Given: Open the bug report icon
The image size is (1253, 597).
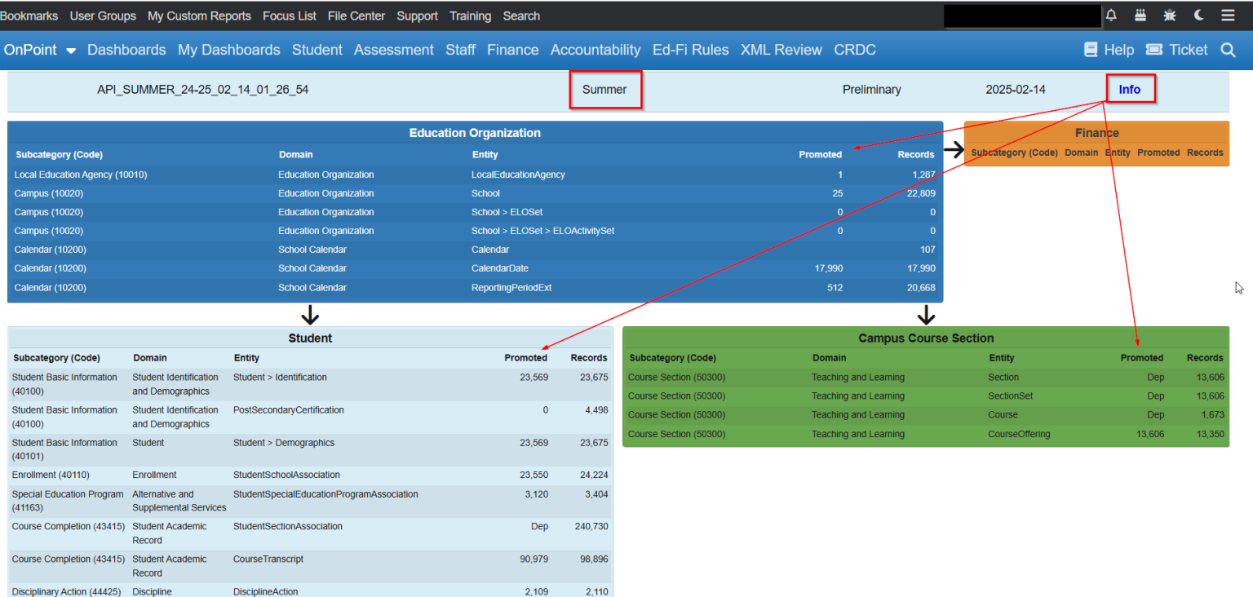Looking at the screenshot, I should [x=1169, y=15].
